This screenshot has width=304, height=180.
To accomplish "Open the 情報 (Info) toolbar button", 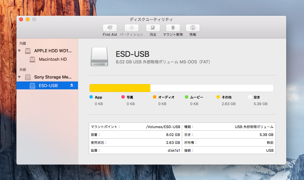I will (x=193, y=28).
